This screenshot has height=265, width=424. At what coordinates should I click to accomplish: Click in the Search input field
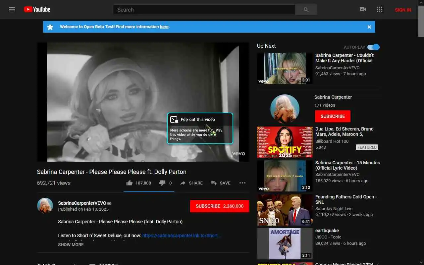point(204,10)
